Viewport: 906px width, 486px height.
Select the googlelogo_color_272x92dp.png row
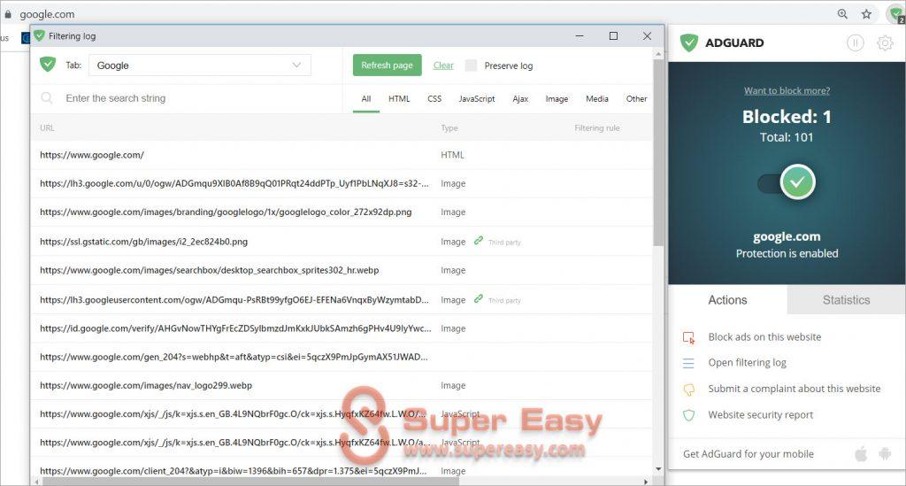[342, 212]
